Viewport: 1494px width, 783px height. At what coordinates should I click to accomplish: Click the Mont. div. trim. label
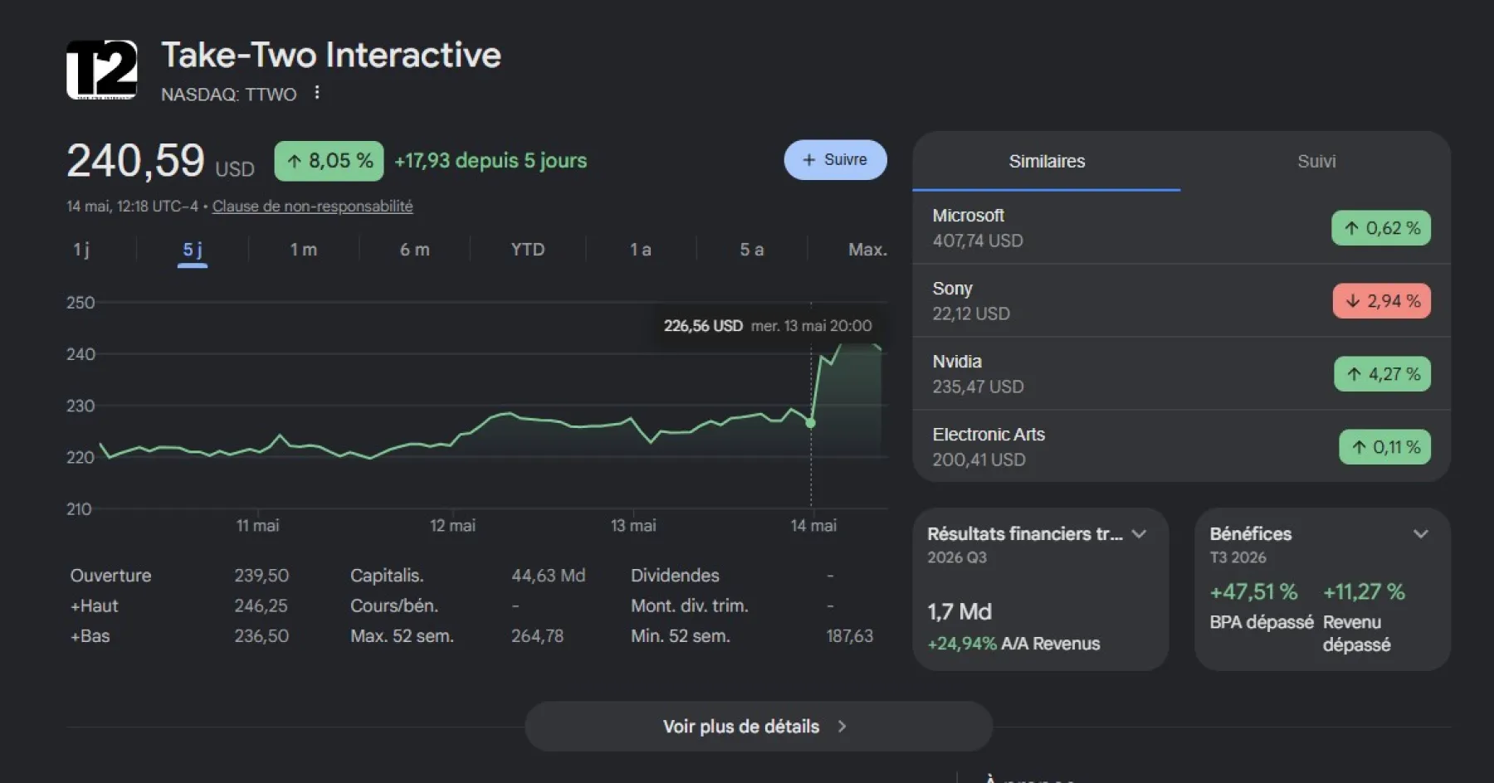tap(689, 606)
